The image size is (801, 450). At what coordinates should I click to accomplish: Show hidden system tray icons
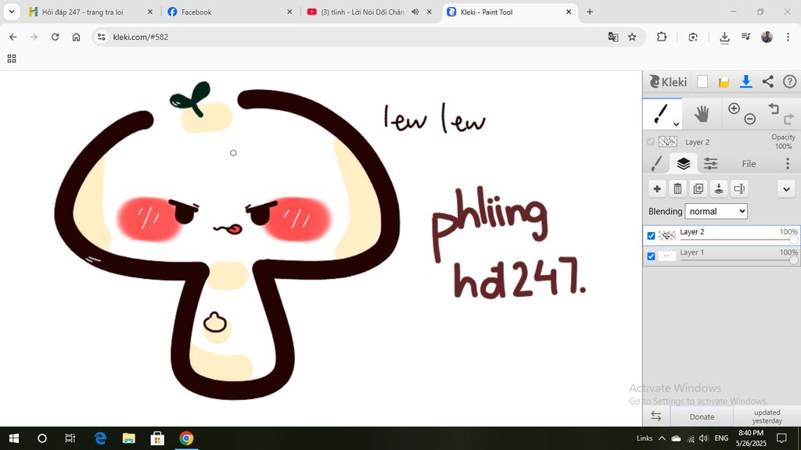[662, 438]
